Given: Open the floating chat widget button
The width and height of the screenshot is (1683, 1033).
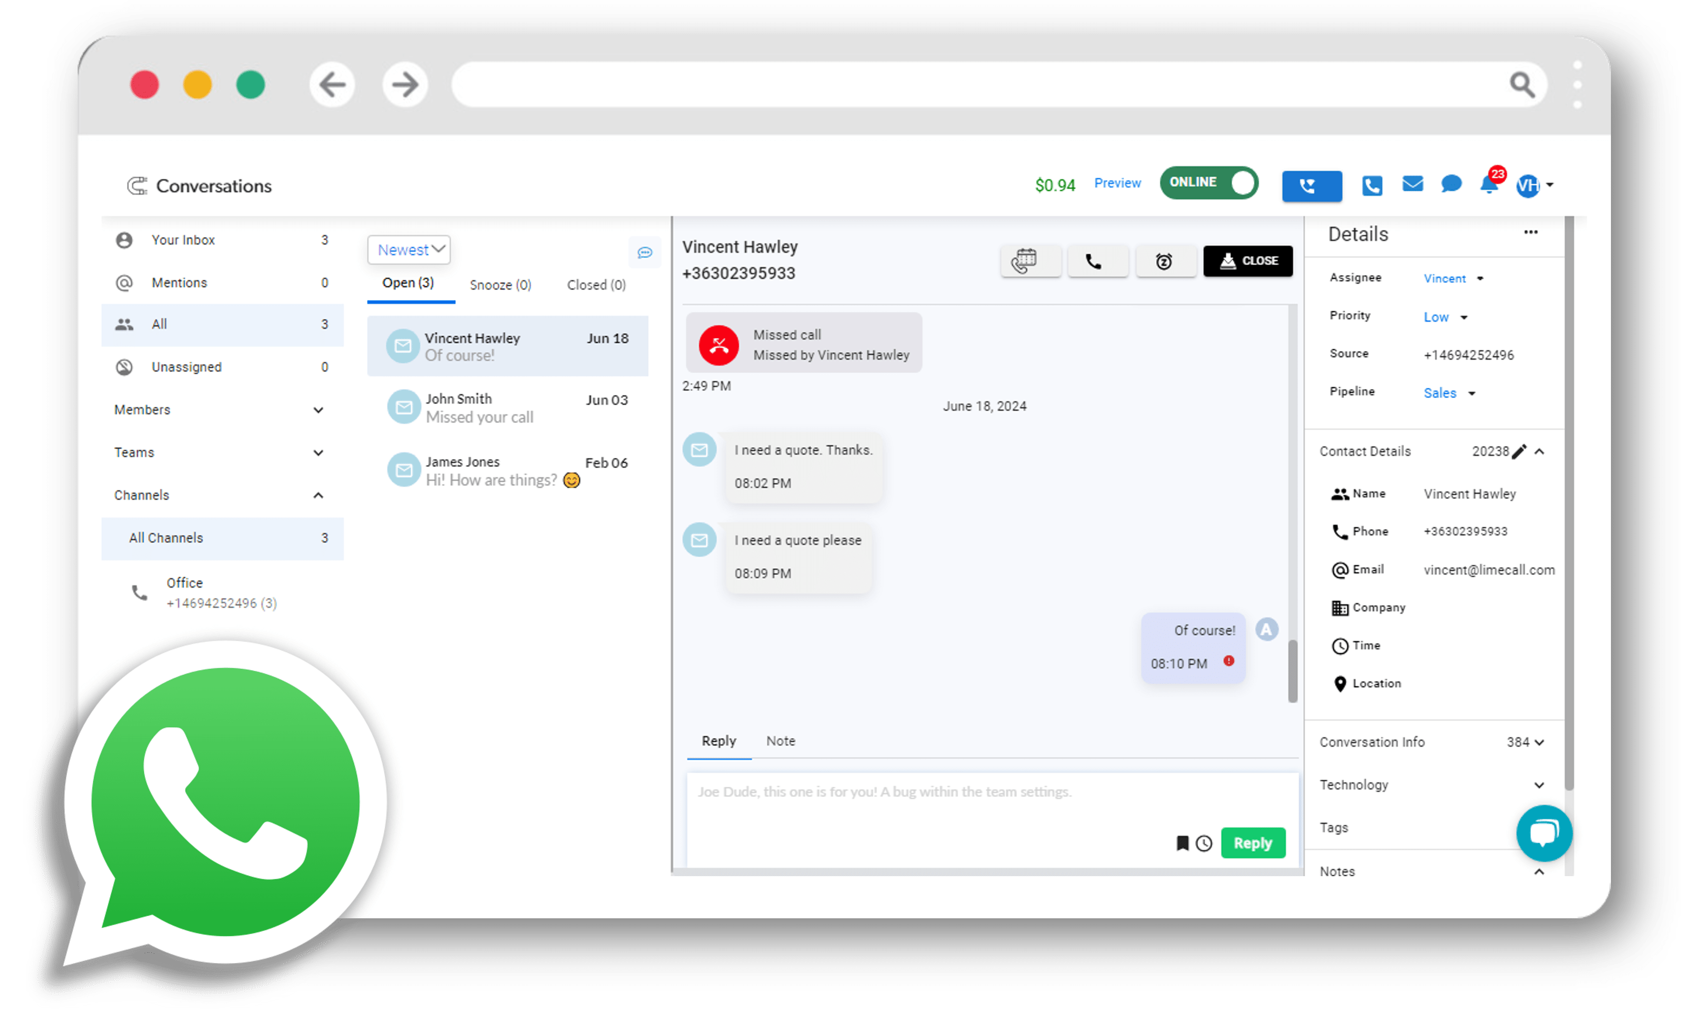Looking at the screenshot, I should coord(1543,834).
